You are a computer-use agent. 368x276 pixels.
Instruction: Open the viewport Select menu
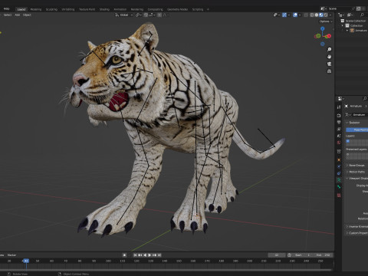8,15
